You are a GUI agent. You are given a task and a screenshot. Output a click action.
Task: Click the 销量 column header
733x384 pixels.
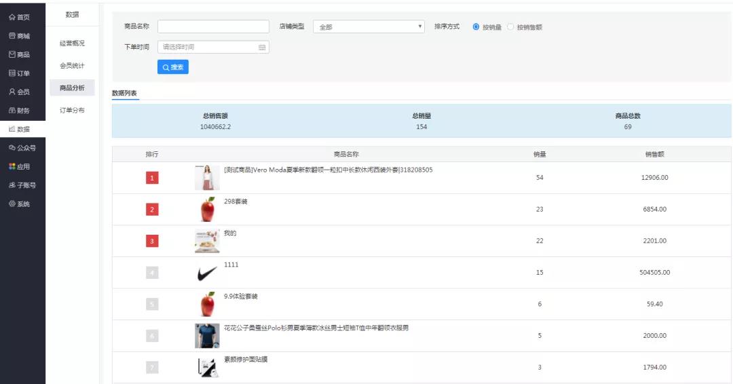(540, 154)
